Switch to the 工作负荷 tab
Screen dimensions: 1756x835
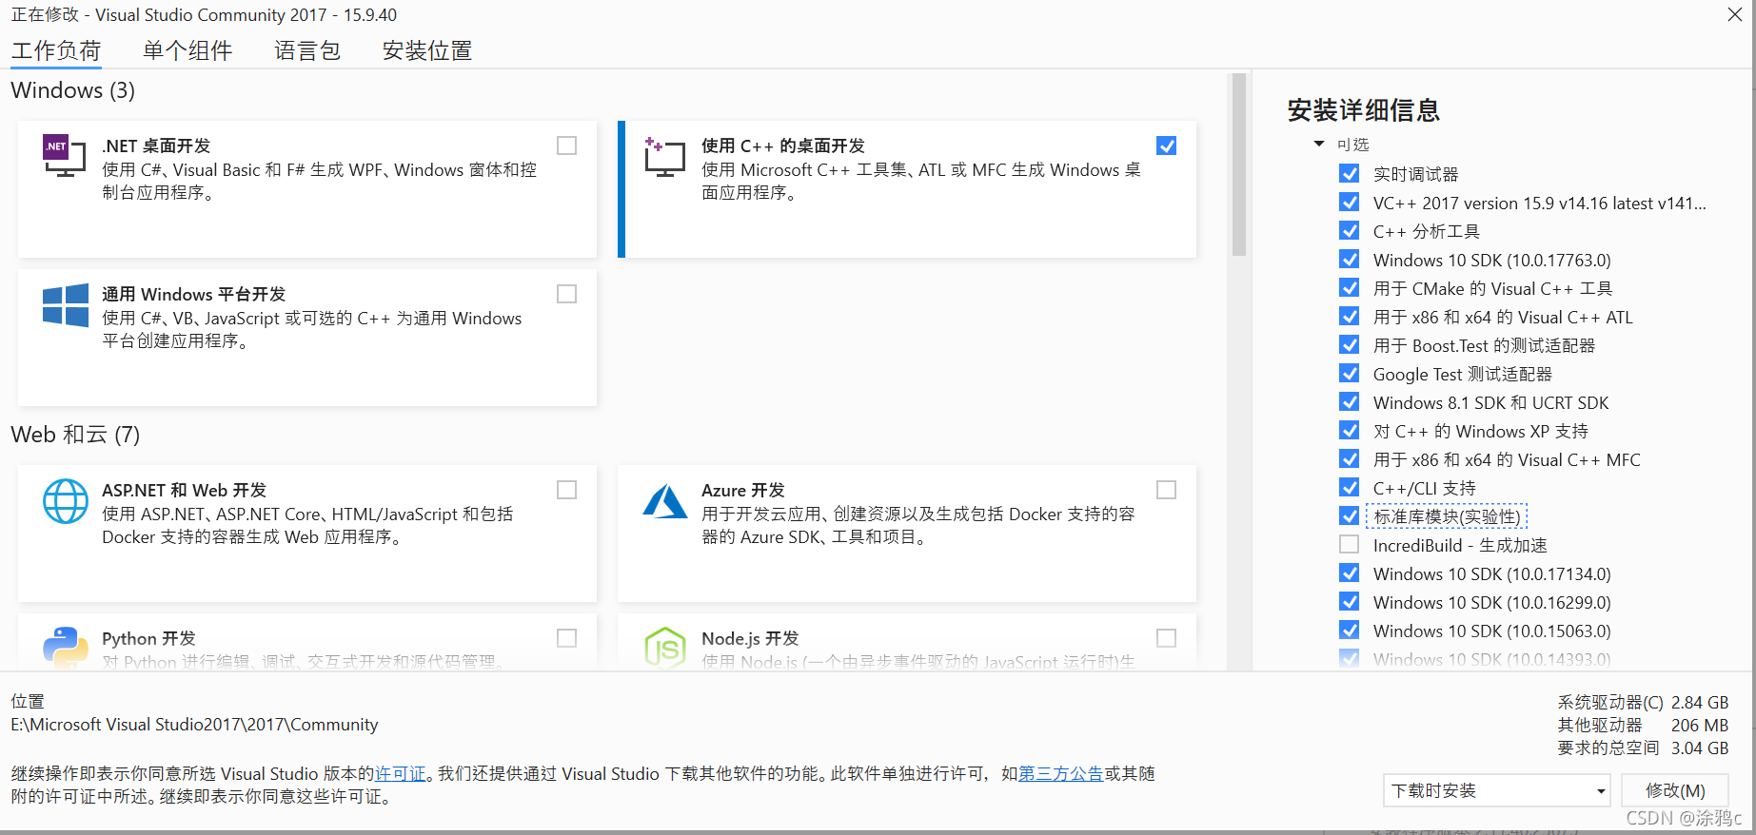tap(56, 50)
